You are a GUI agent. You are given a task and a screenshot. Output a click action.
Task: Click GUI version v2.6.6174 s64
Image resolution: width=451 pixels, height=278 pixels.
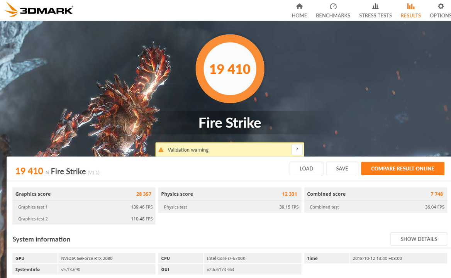[x=220, y=270]
